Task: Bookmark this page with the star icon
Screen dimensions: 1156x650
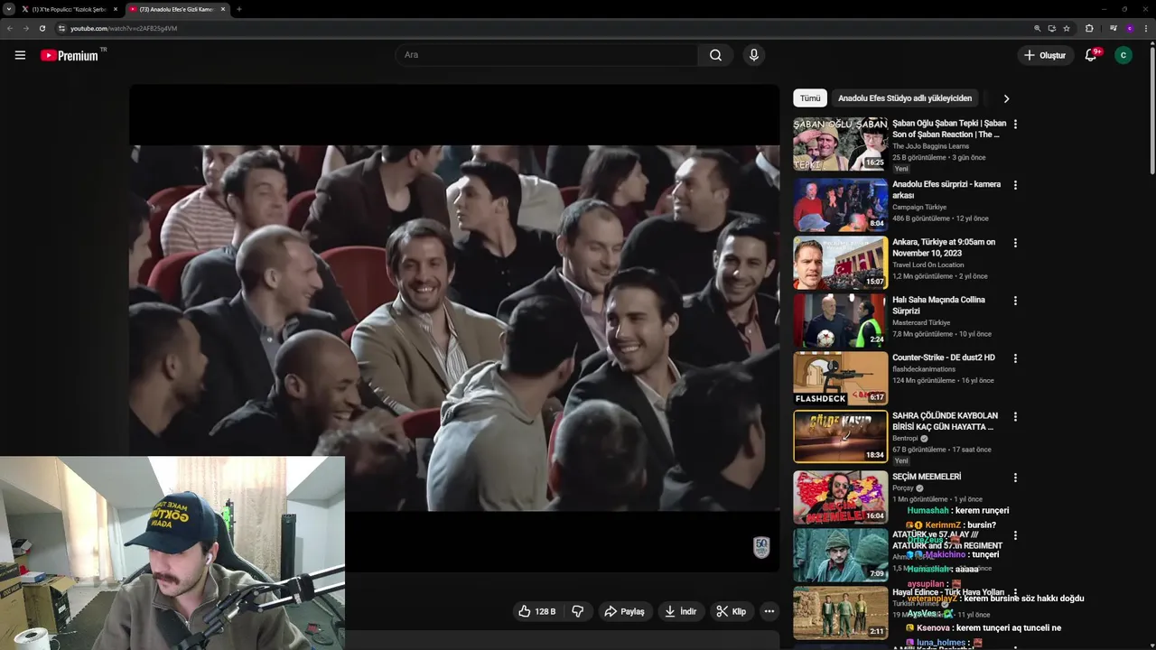Action: [1067, 28]
